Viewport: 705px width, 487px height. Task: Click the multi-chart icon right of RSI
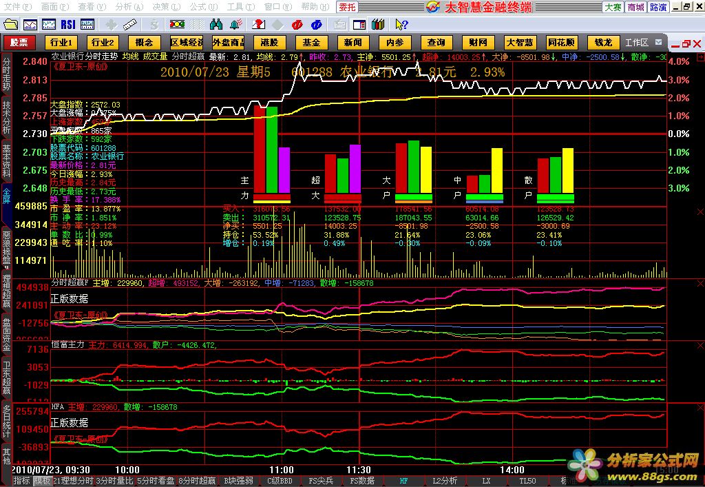coord(87,24)
